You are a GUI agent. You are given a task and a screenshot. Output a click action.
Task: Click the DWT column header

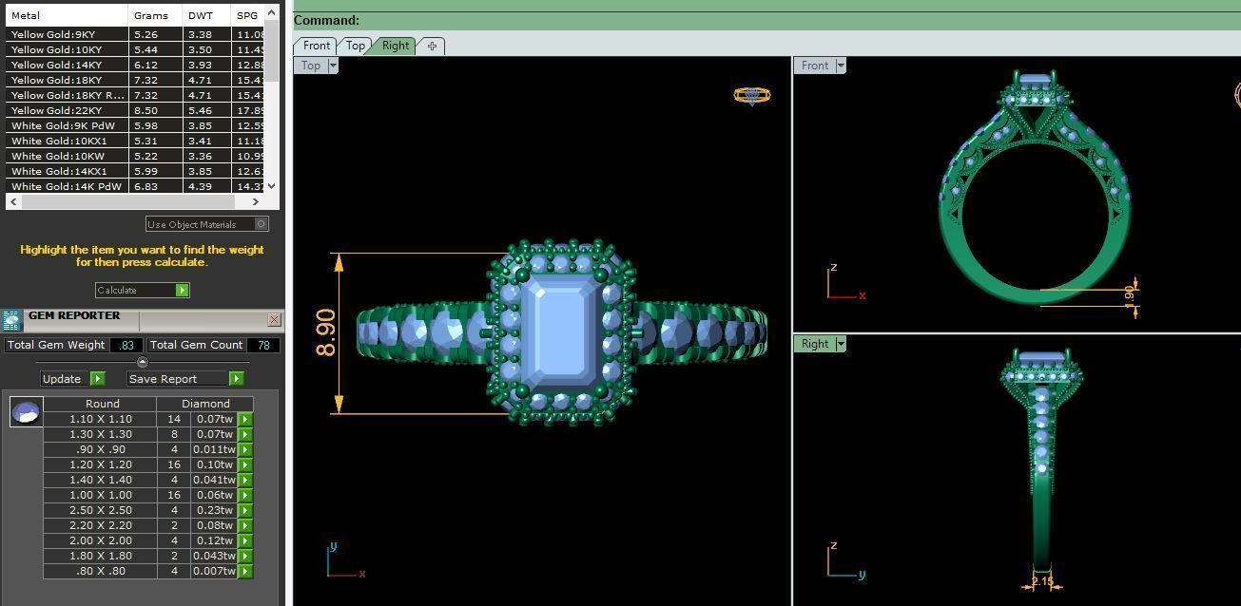pyautogui.click(x=206, y=15)
